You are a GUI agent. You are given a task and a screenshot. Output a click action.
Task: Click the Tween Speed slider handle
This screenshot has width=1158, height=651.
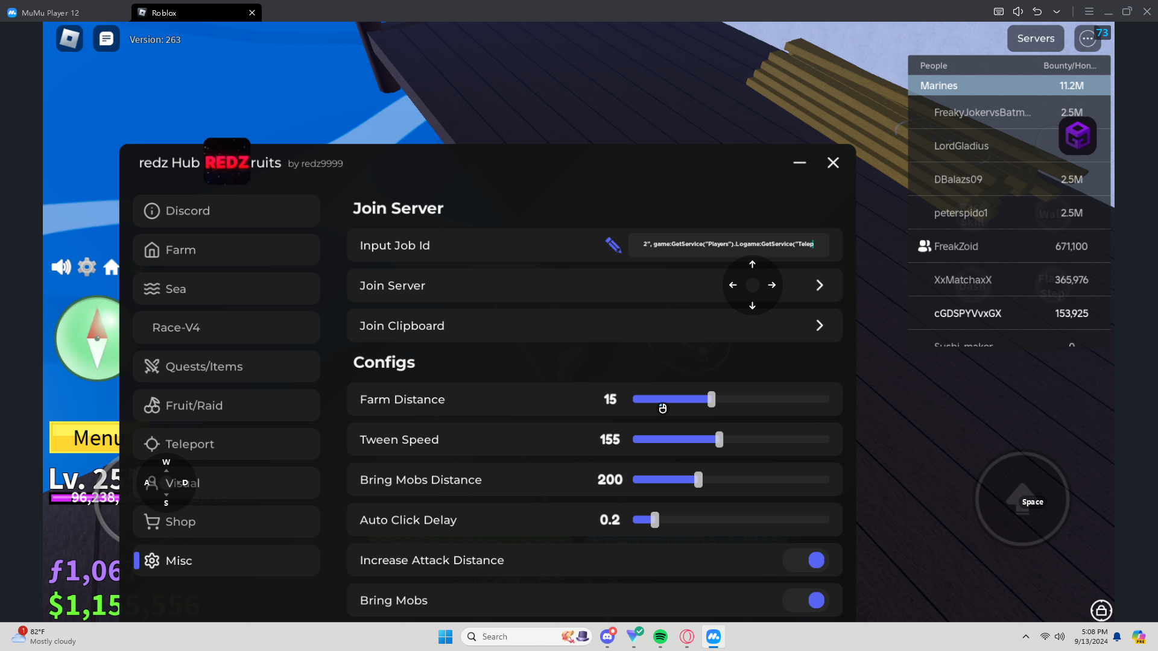pos(719,439)
